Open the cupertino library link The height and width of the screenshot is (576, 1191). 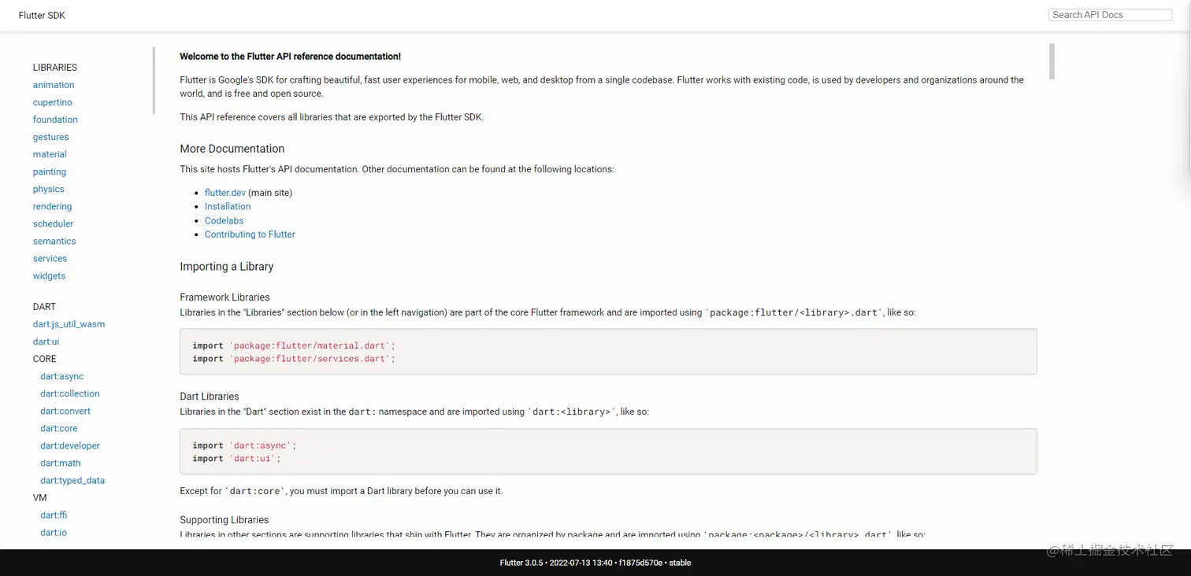(x=53, y=102)
